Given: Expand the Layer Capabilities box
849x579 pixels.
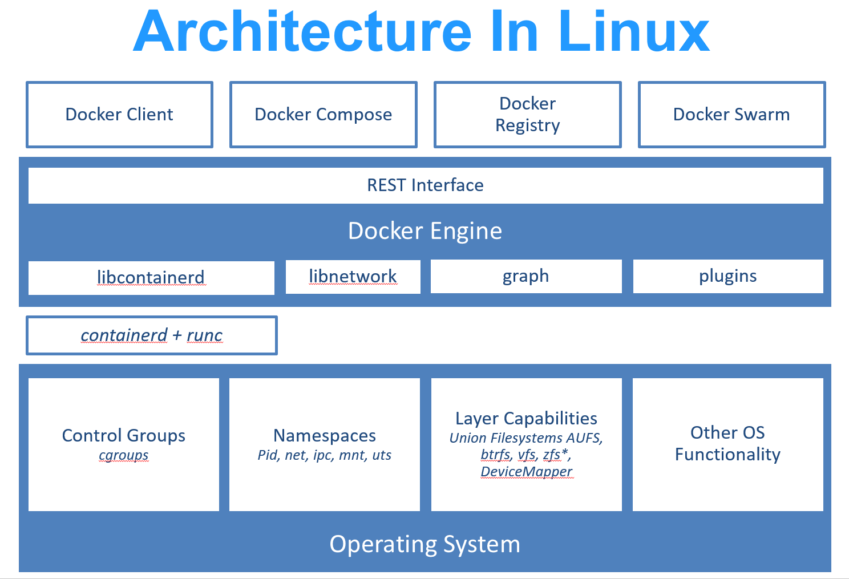Looking at the screenshot, I should [x=525, y=418].
